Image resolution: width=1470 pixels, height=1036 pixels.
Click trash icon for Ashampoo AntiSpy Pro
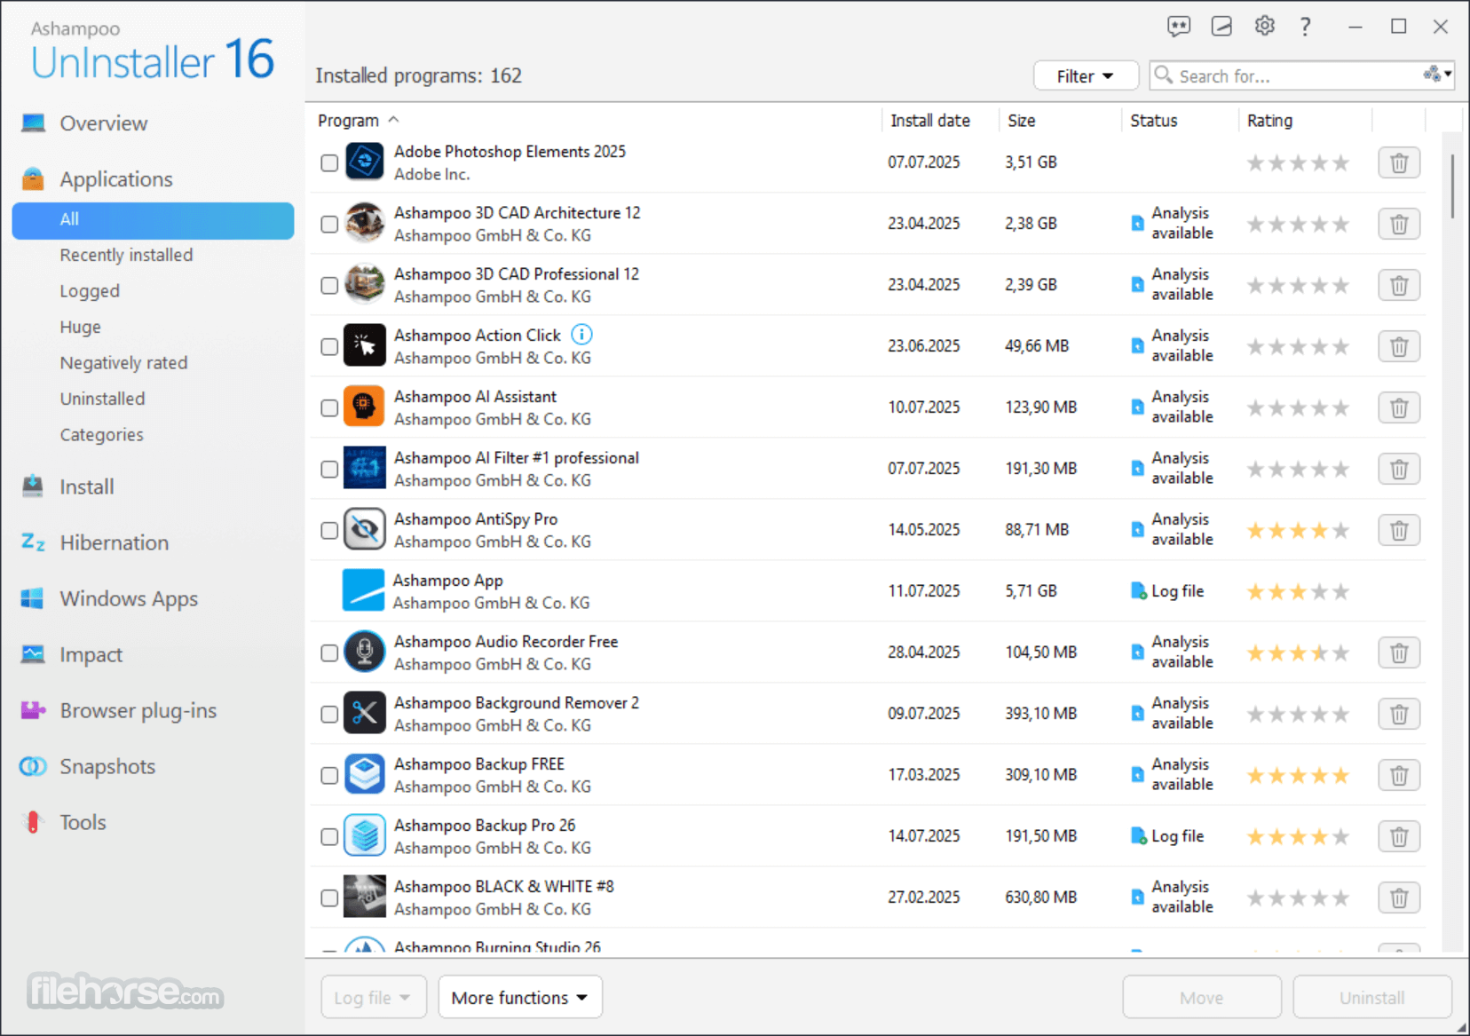[1399, 530]
